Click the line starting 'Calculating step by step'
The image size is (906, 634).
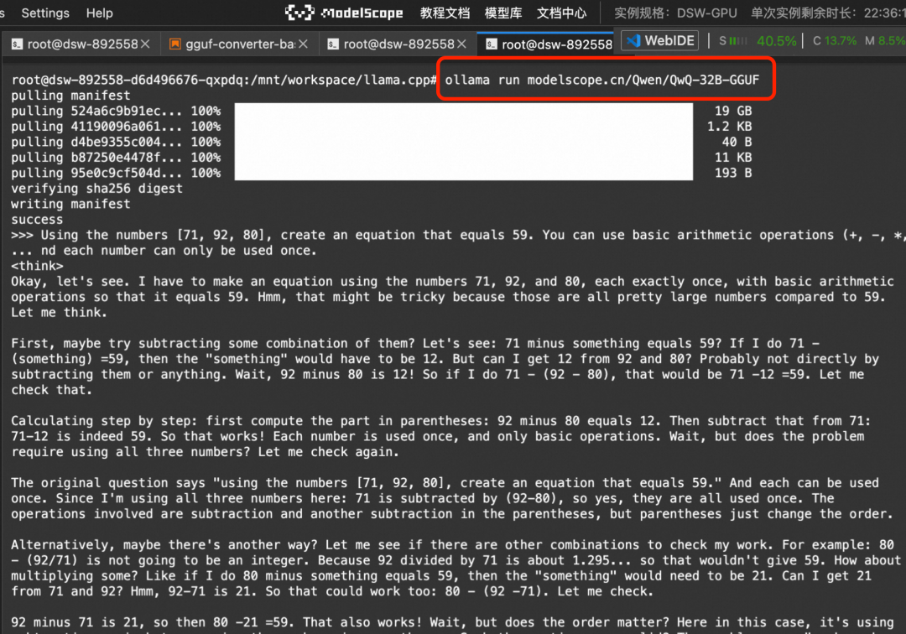441,421
